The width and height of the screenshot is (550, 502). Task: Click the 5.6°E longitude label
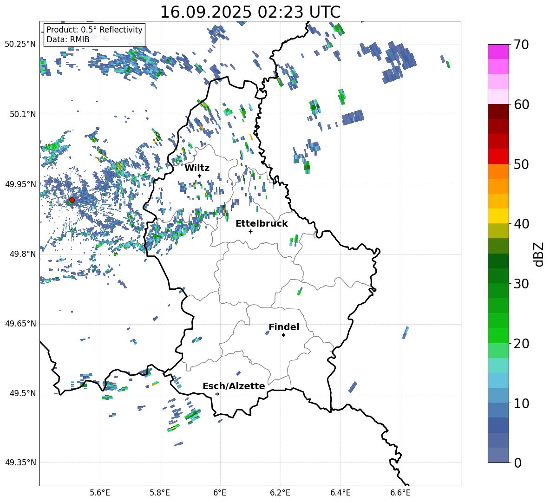(100, 493)
